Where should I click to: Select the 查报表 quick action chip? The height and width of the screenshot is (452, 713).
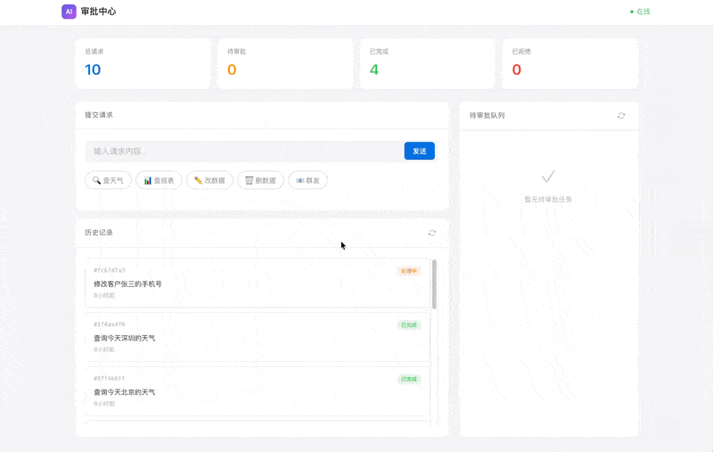(x=159, y=180)
